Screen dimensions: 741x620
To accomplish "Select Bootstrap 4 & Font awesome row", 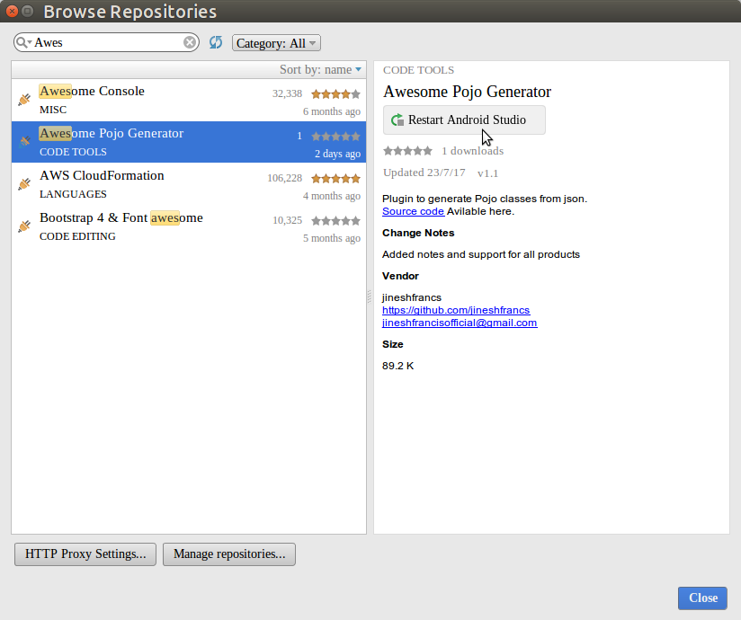I will point(189,226).
